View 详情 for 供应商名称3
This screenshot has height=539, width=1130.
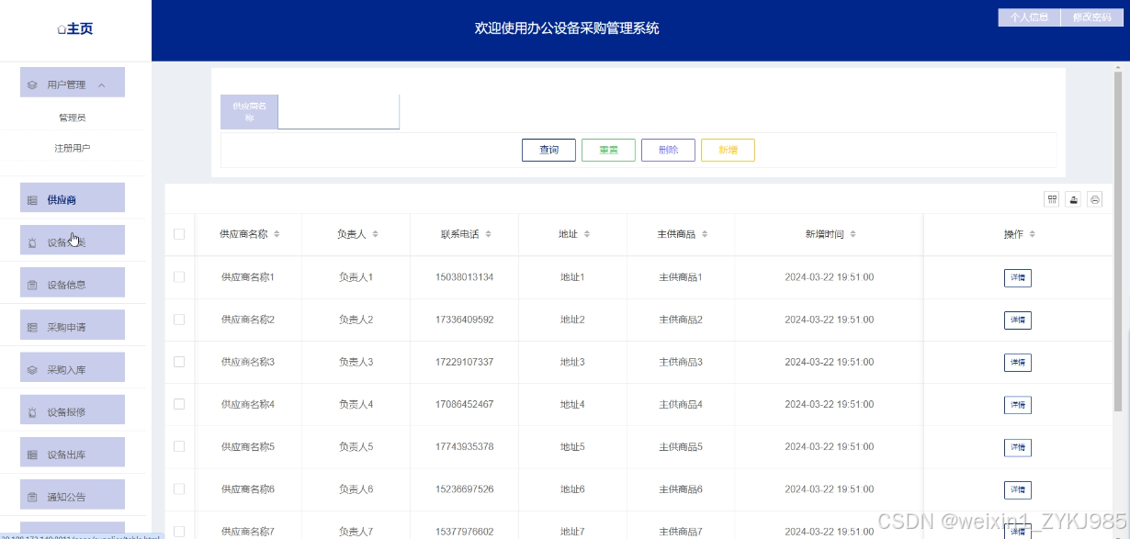pyautogui.click(x=1018, y=363)
